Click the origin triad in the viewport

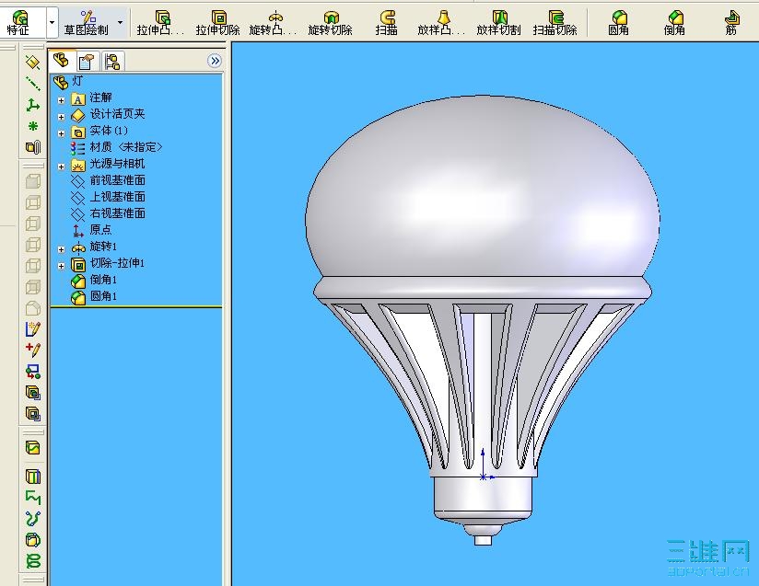pyautogui.click(x=485, y=465)
